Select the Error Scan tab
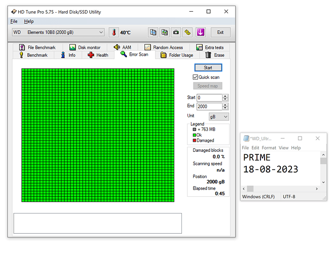The image size is (336, 253). click(135, 54)
